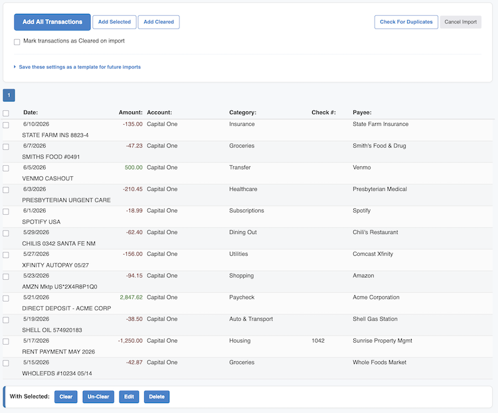Select the Amazon transaction checkbox
This screenshot has width=498, height=413.
[x=6, y=276]
